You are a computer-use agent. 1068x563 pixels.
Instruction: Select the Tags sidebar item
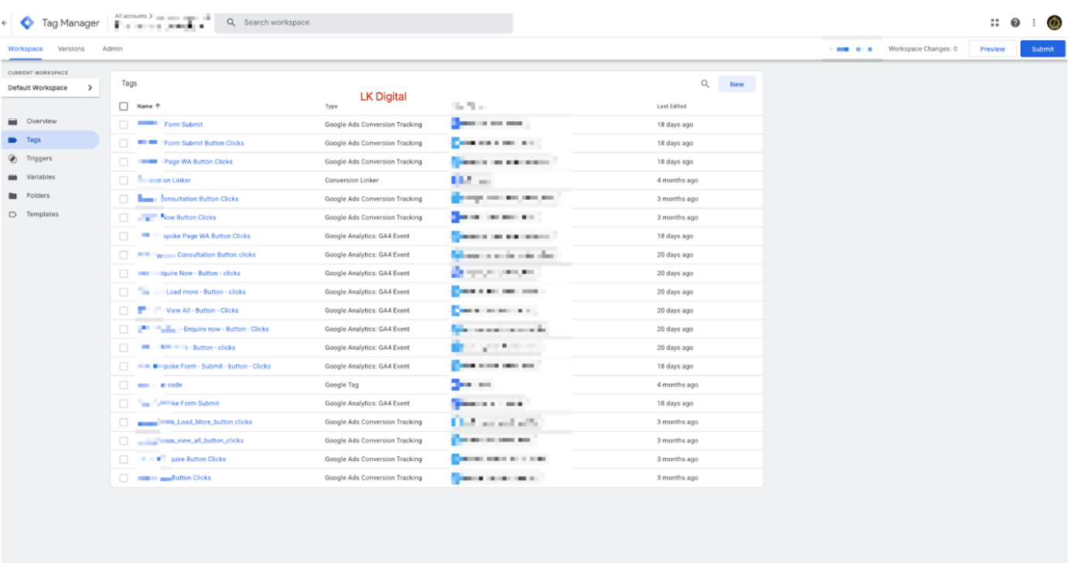coord(50,140)
